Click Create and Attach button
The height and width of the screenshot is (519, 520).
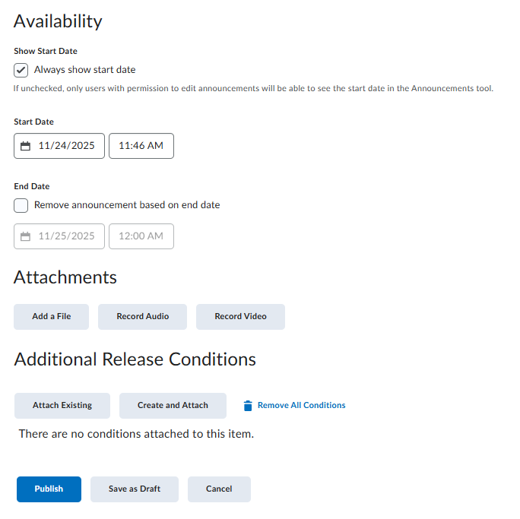(173, 406)
